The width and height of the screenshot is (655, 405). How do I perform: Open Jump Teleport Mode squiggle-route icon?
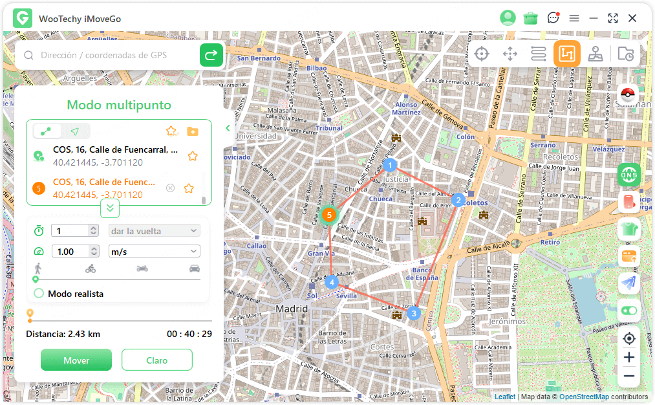[x=539, y=54]
